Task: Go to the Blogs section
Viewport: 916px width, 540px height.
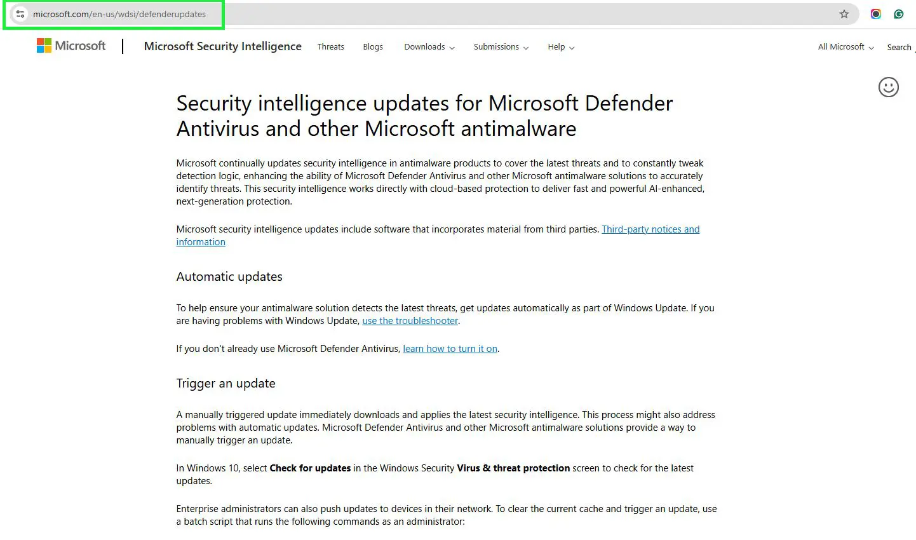Action: click(x=373, y=47)
